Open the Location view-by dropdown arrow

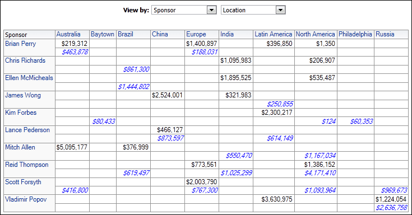tap(280, 10)
